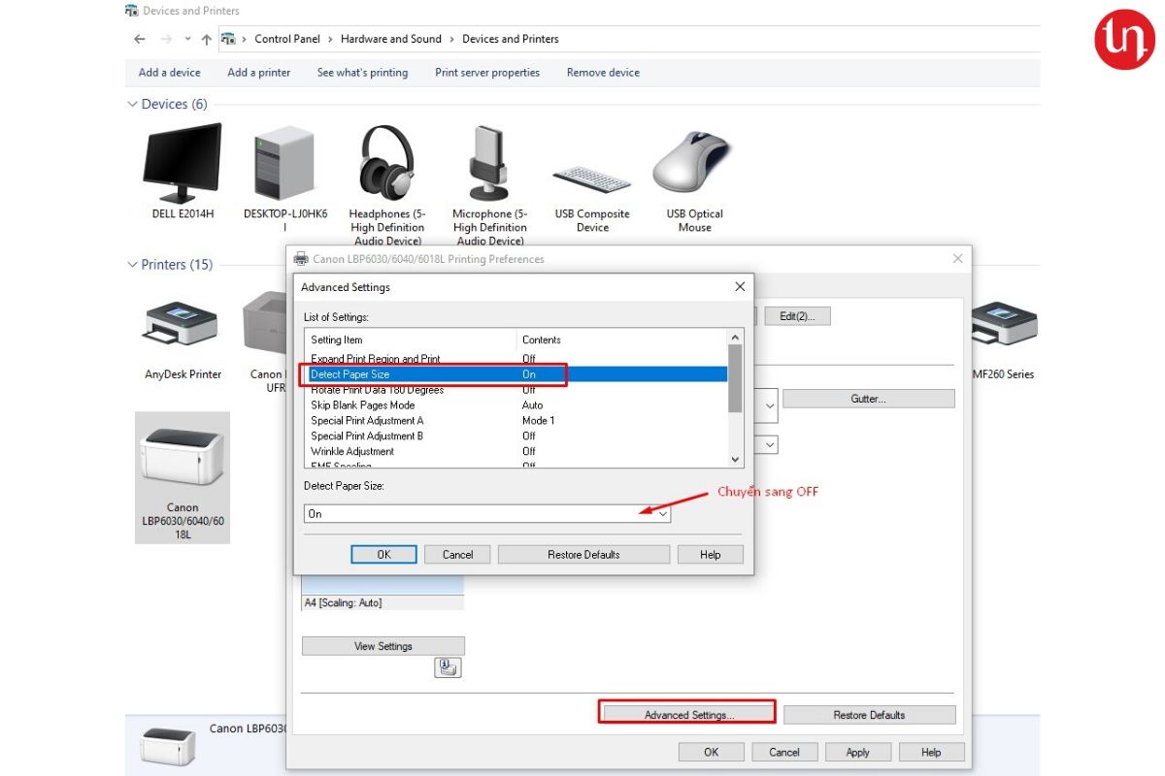Select Skip Blank Pages Mode setting
1165x776 pixels.
(x=516, y=404)
